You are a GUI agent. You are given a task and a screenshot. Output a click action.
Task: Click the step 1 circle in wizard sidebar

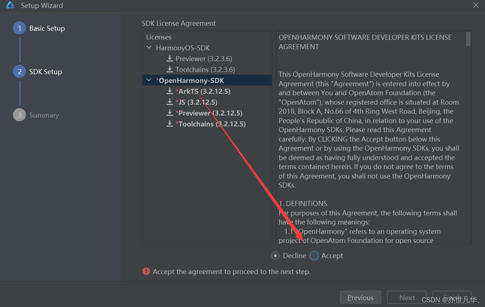pos(20,28)
